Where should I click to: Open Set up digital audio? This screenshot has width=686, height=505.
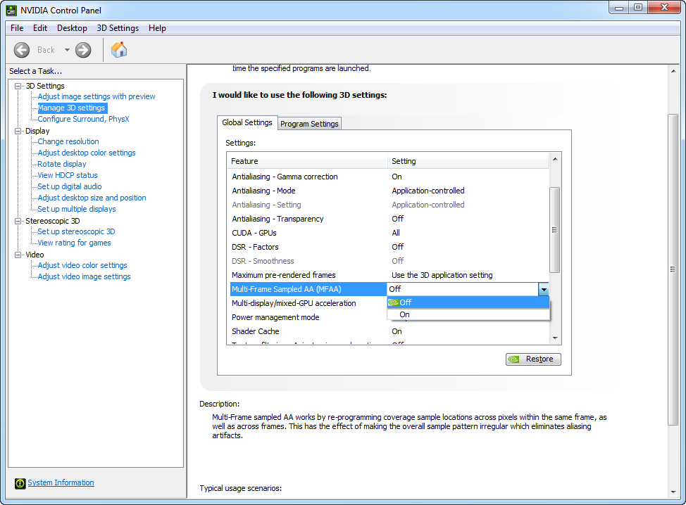70,186
